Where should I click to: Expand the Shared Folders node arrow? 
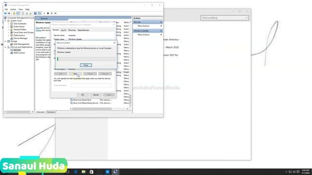tap(9, 29)
